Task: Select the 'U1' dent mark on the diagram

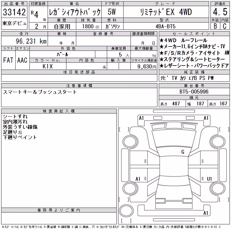Action: click(x=209, y=179)
